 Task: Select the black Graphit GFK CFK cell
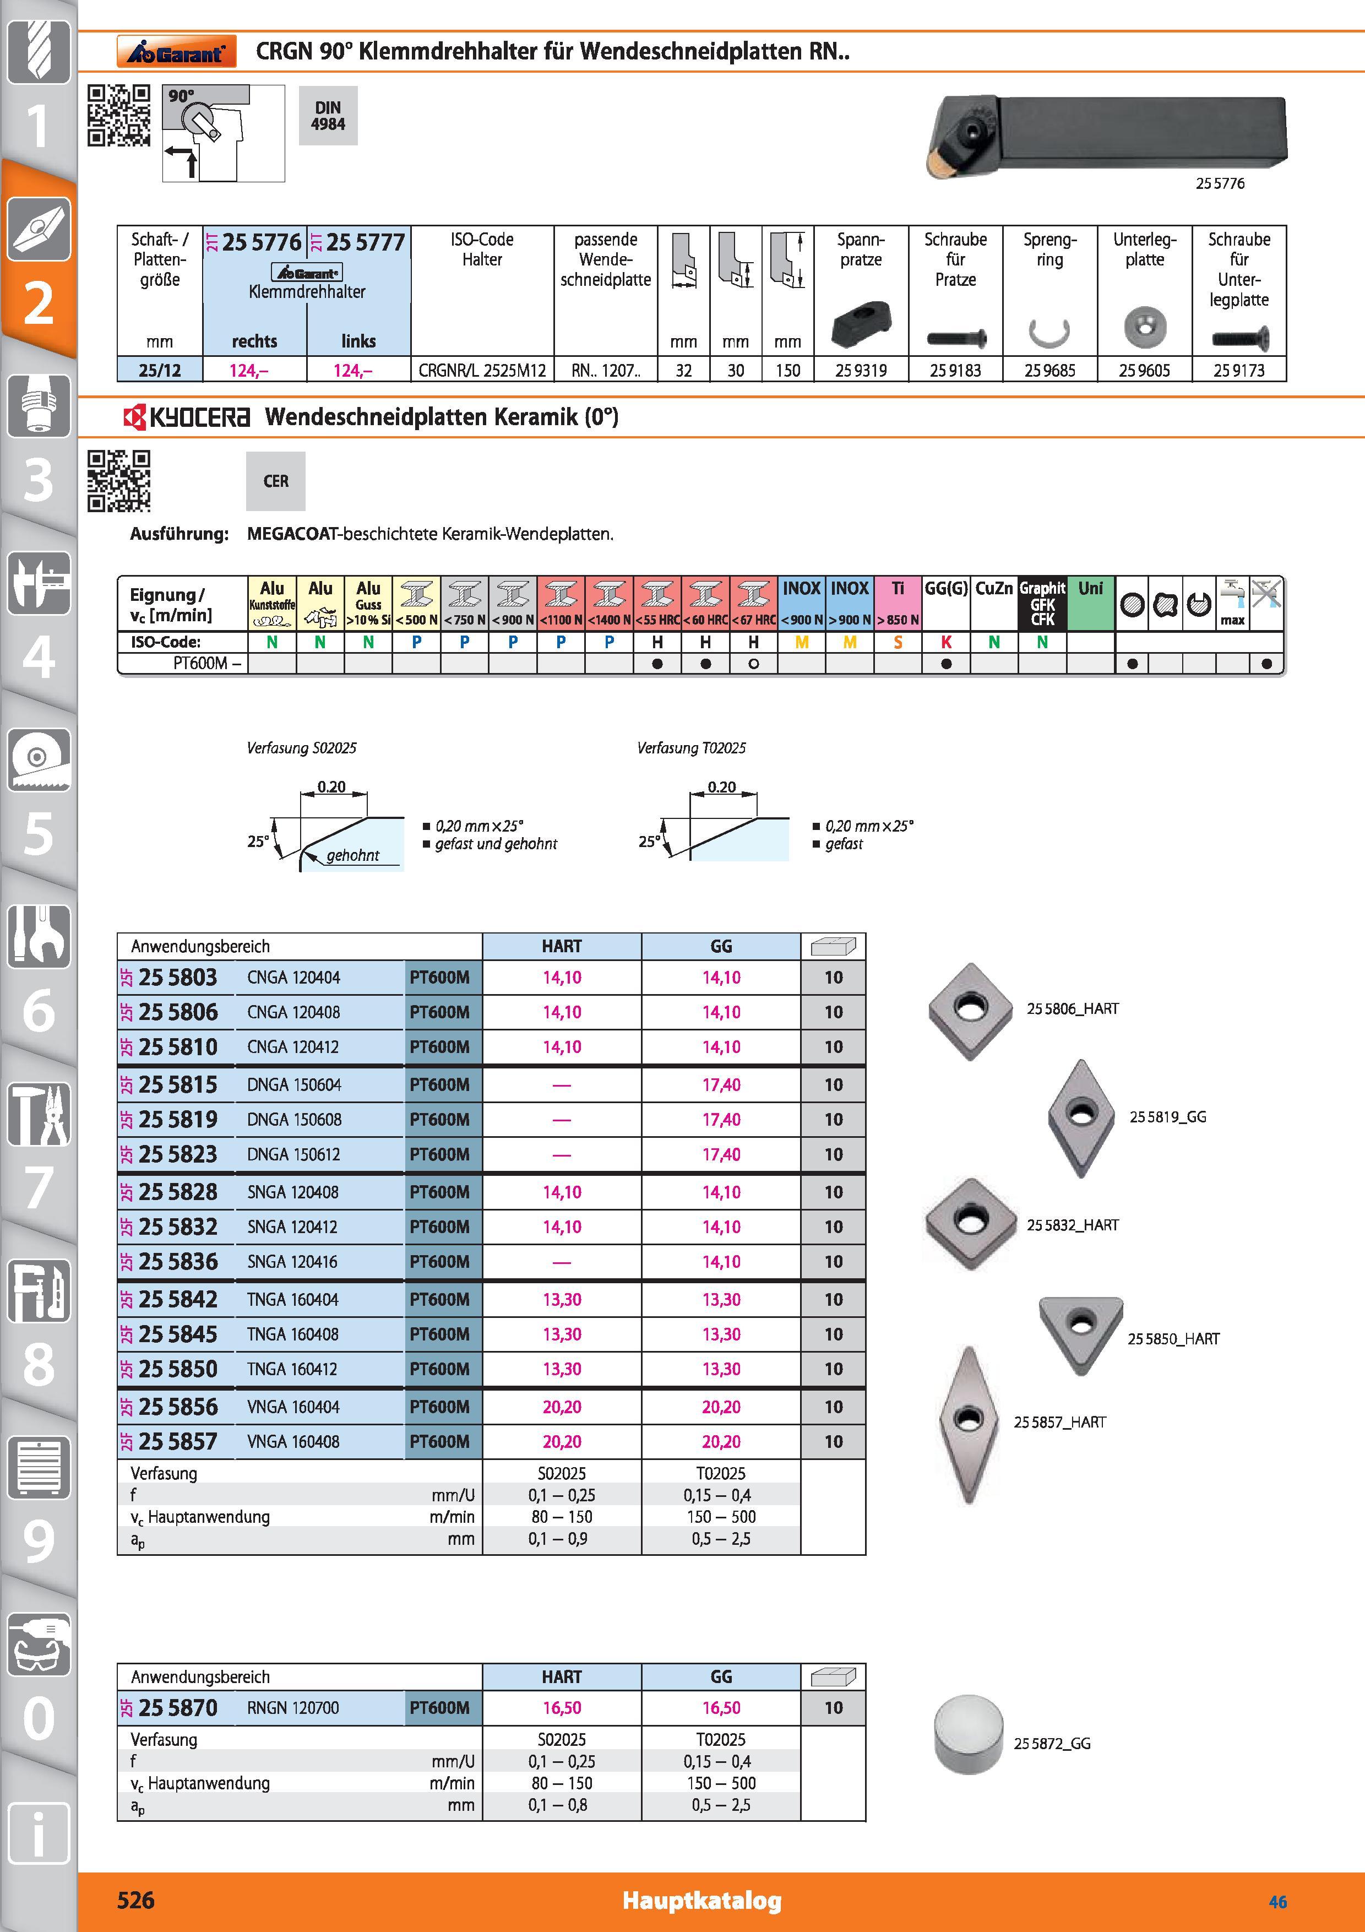pos(1042,603)
